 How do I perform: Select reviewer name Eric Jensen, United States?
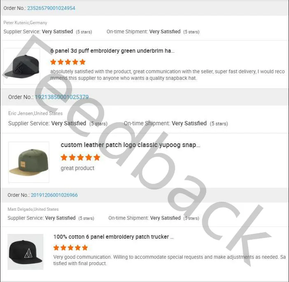(x=35, y=113)
